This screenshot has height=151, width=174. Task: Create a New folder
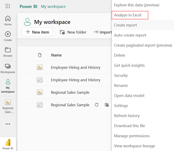73,32
